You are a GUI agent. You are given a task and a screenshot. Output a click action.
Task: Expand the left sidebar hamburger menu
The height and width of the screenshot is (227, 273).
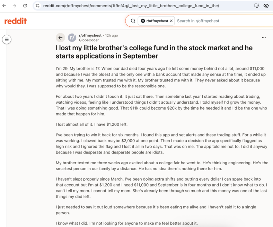7,40
